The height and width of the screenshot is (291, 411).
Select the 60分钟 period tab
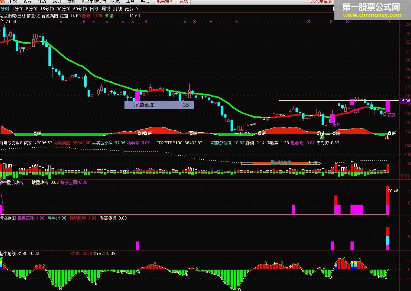pos(80,9)
